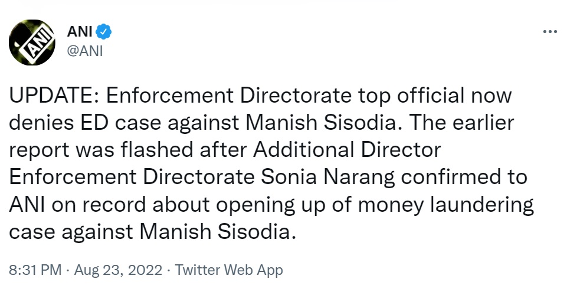Click the 8:31 PM timestamp
This screenshot has height=292, width=567.
pos(34,271)
